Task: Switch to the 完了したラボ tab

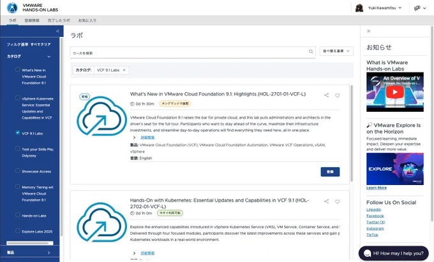Action: [x=59, y=20]
